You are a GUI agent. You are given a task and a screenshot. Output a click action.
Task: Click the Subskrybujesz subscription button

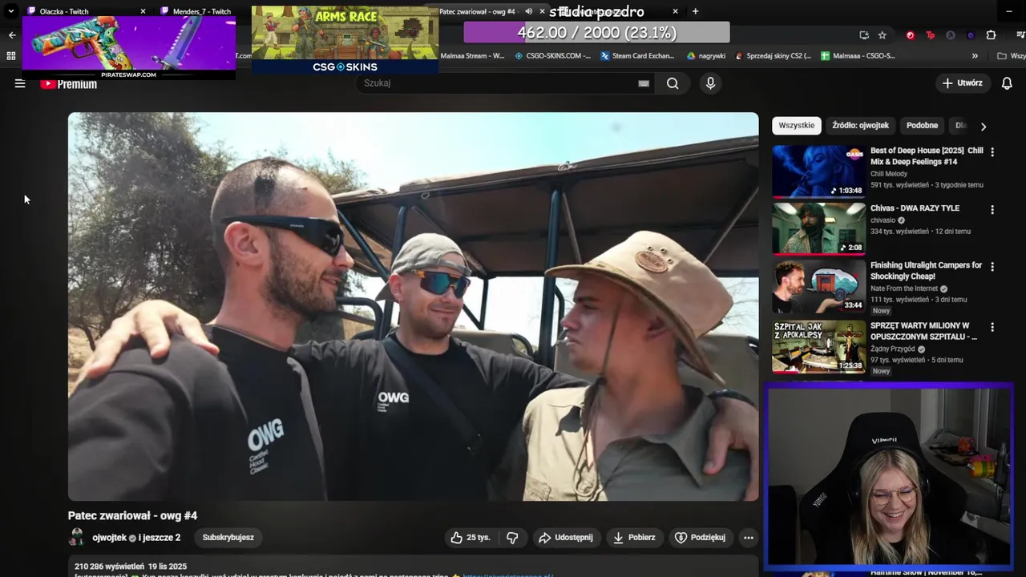pyautogui.click(x=228, y=538)
